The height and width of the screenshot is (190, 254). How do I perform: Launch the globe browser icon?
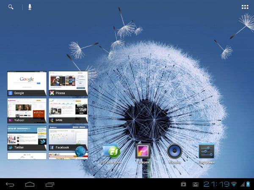click(x=80, y=152)
